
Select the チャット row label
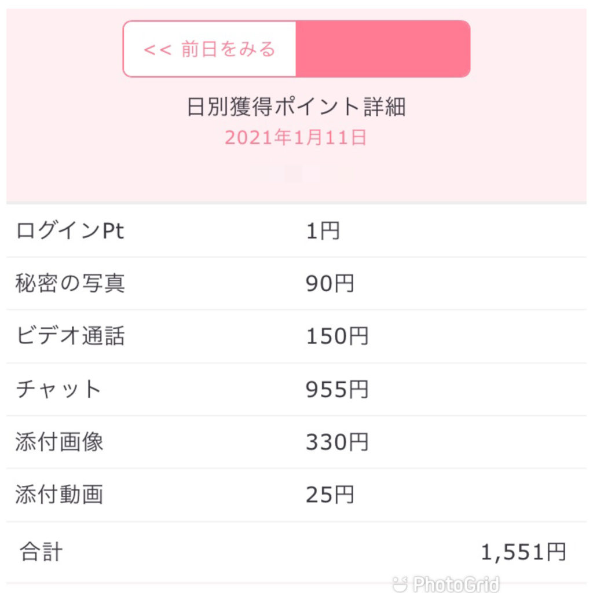pos(58,389)
